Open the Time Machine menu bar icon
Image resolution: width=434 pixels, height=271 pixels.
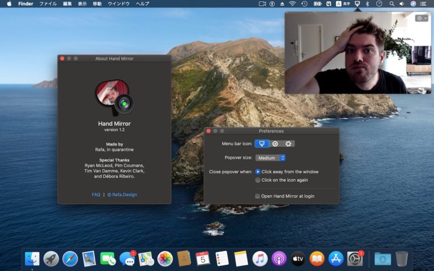click(x=304, y=3)
